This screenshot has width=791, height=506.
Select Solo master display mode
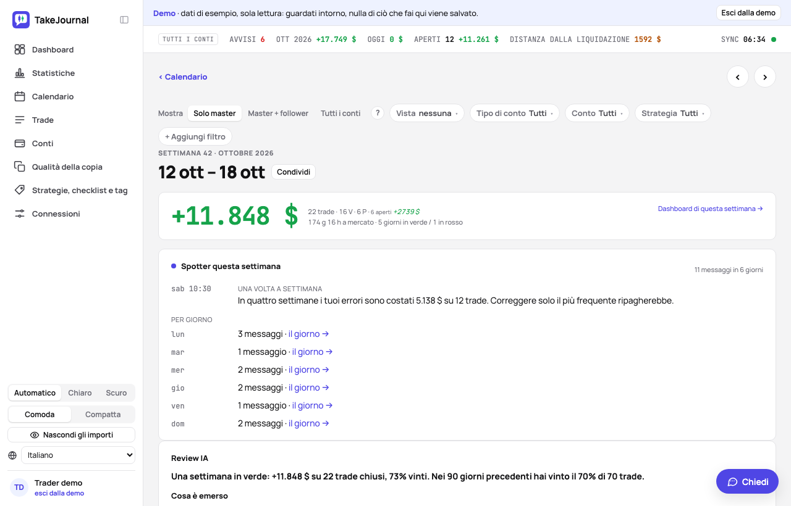tap(214, 114)
